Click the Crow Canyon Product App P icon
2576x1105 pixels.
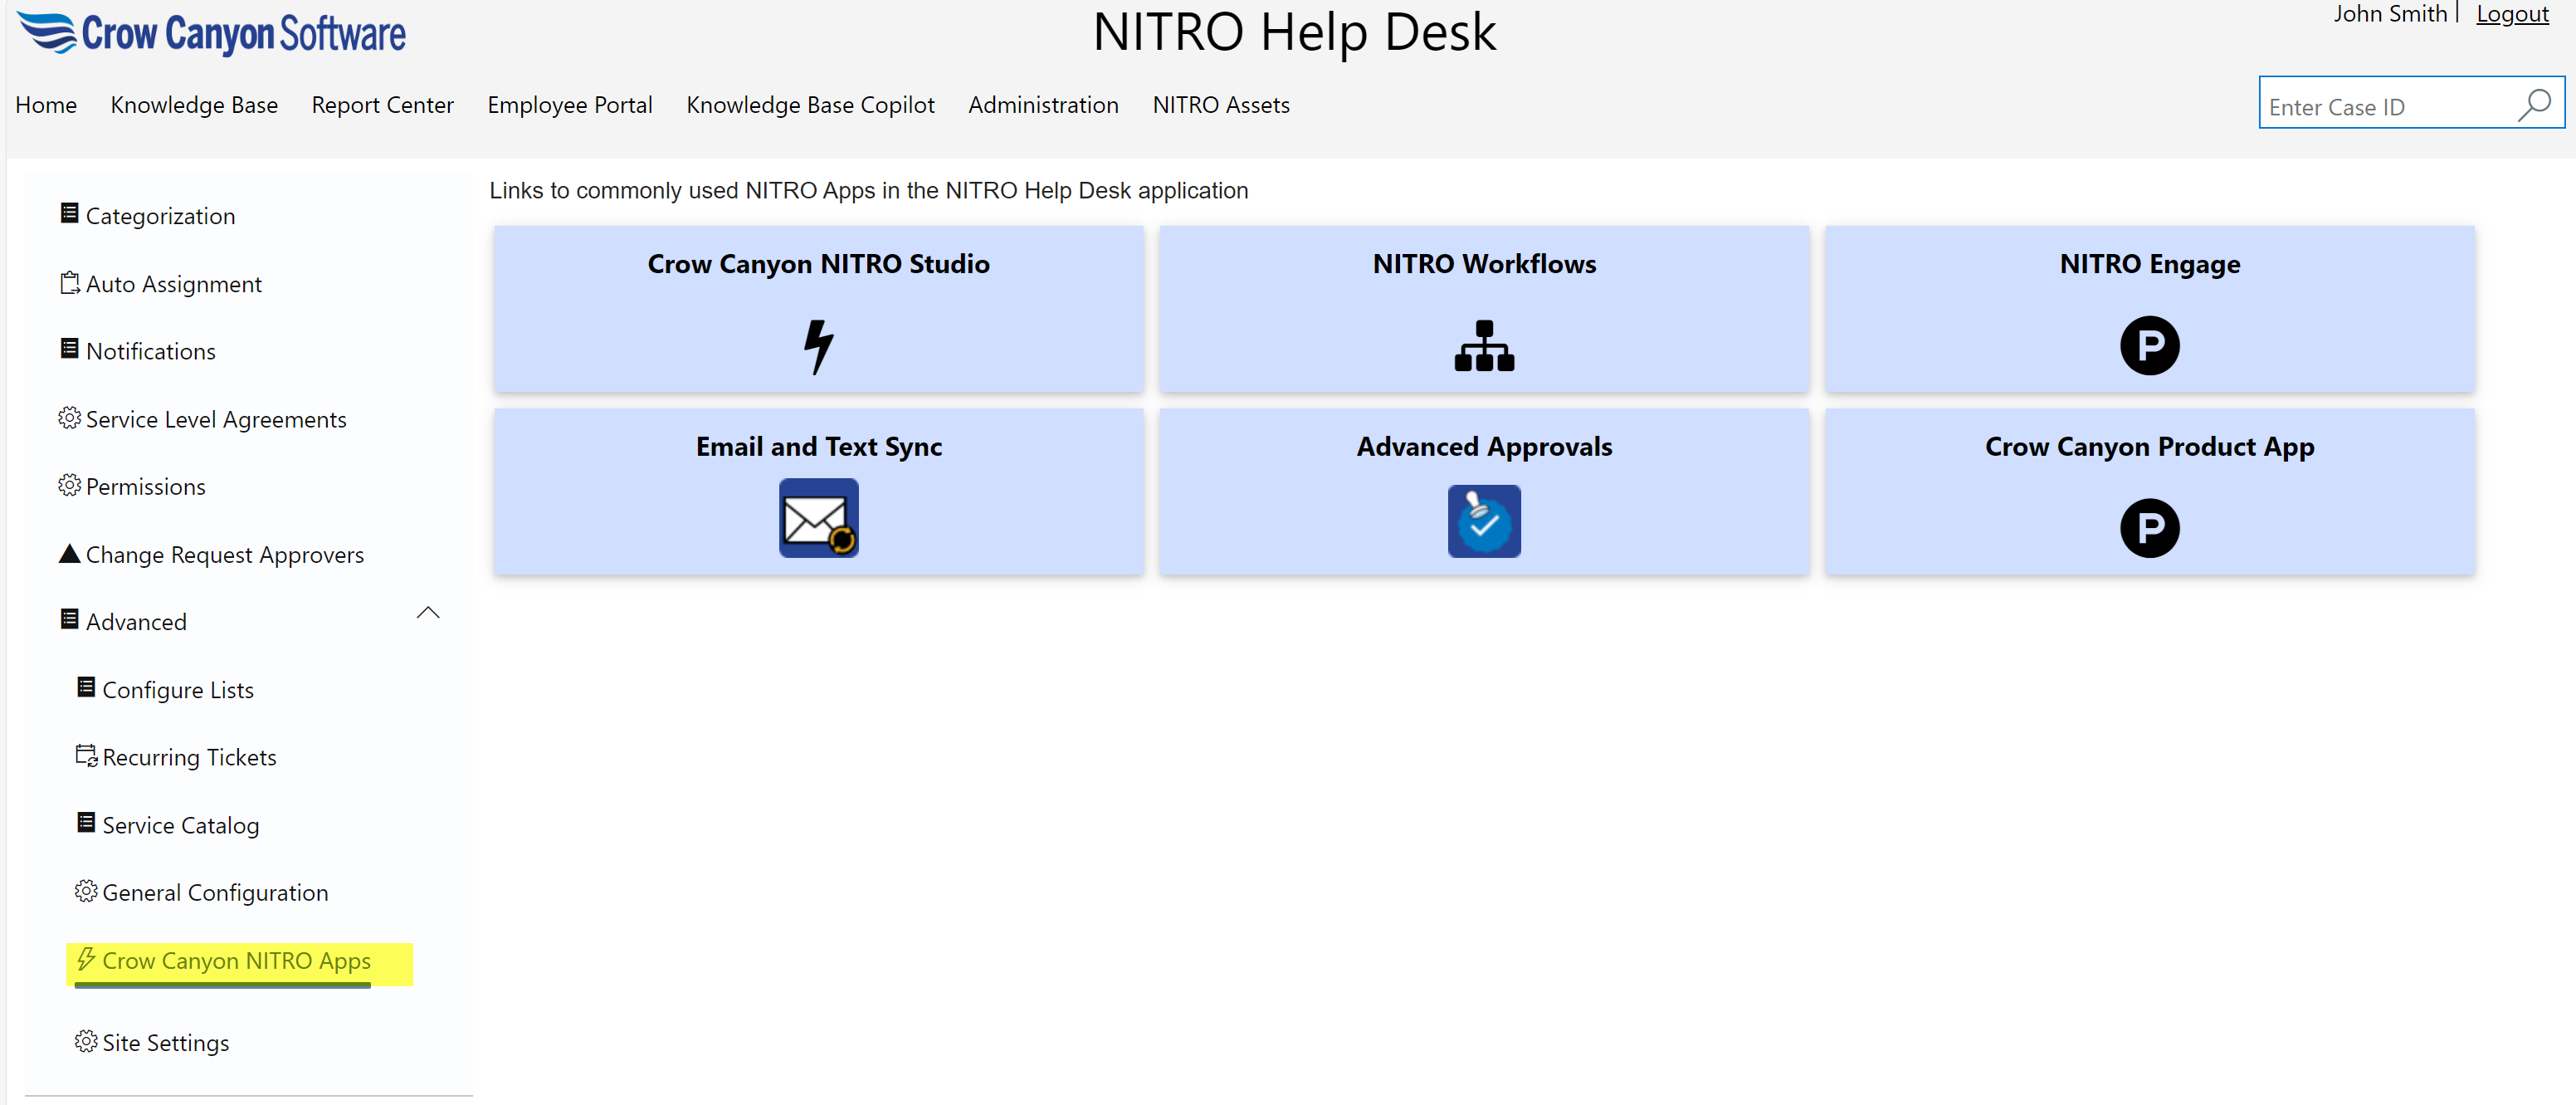click(2149, 528)
